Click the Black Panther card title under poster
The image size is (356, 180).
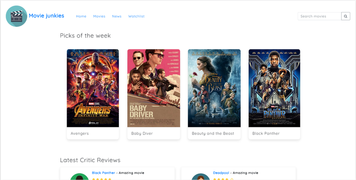[x=266, y=133]
